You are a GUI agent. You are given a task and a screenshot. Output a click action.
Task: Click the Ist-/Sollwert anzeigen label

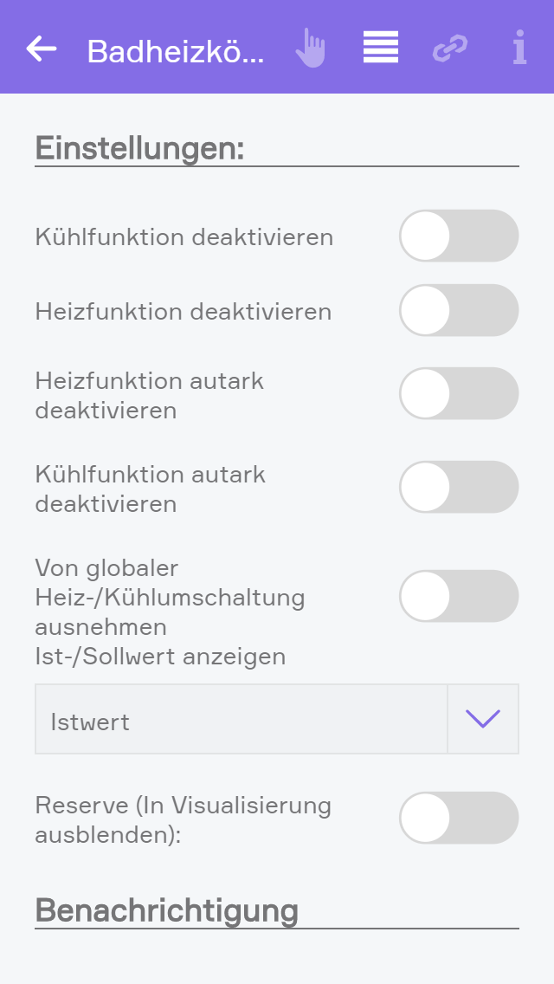pyautogui.click(x=160, y=657)
